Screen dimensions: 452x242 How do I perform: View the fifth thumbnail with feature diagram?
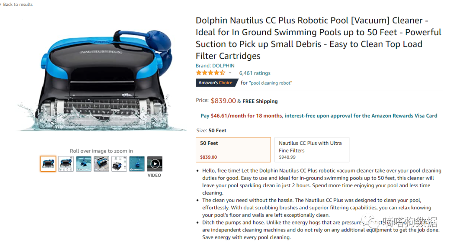[119, 164]
